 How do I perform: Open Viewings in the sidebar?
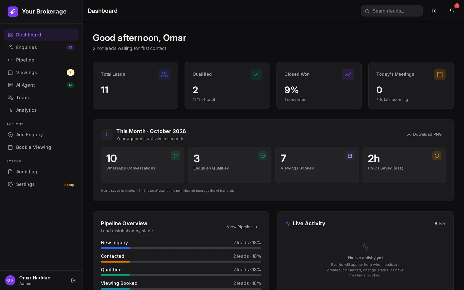click(41, 72)
